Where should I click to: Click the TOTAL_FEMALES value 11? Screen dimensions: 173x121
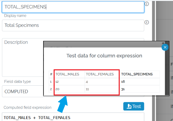click(87, 89)
